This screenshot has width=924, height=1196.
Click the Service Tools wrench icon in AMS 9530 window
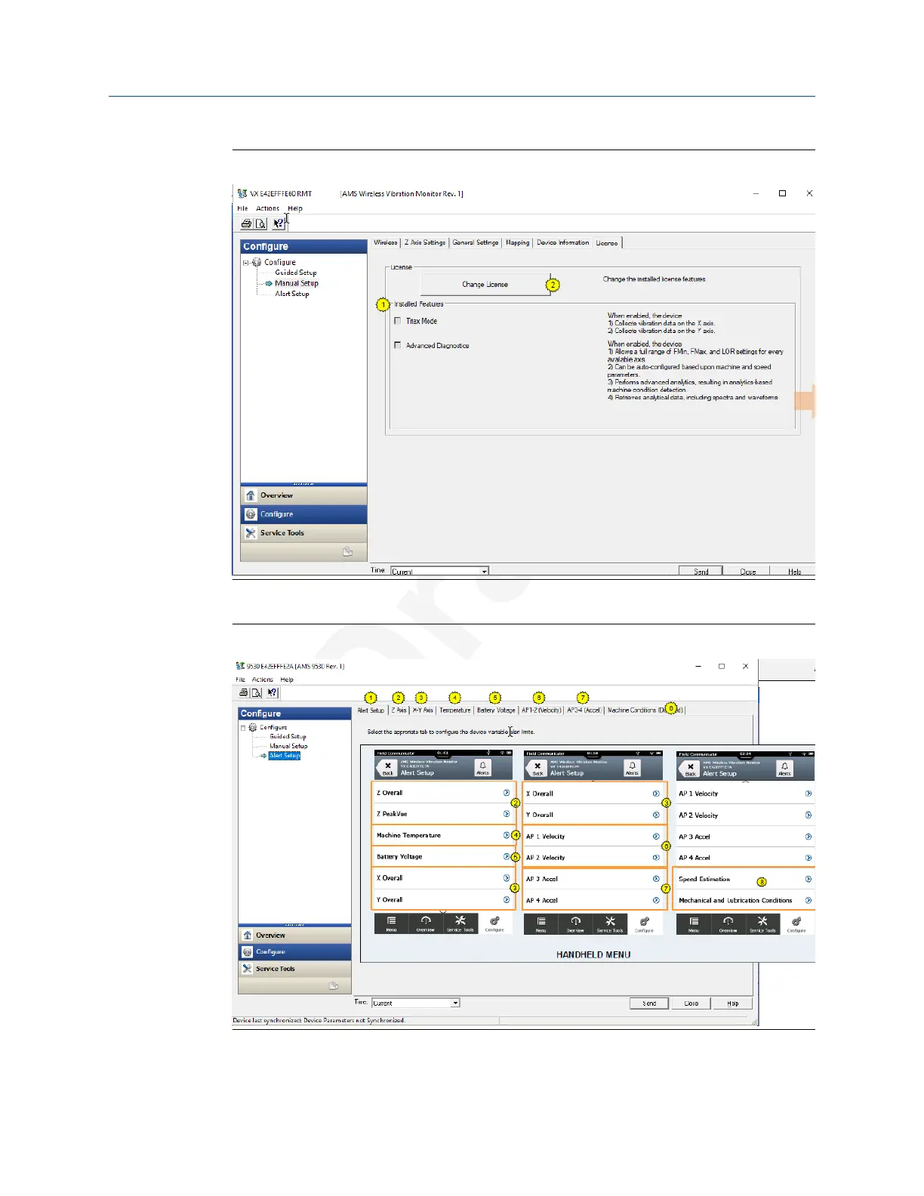[247, 969]
